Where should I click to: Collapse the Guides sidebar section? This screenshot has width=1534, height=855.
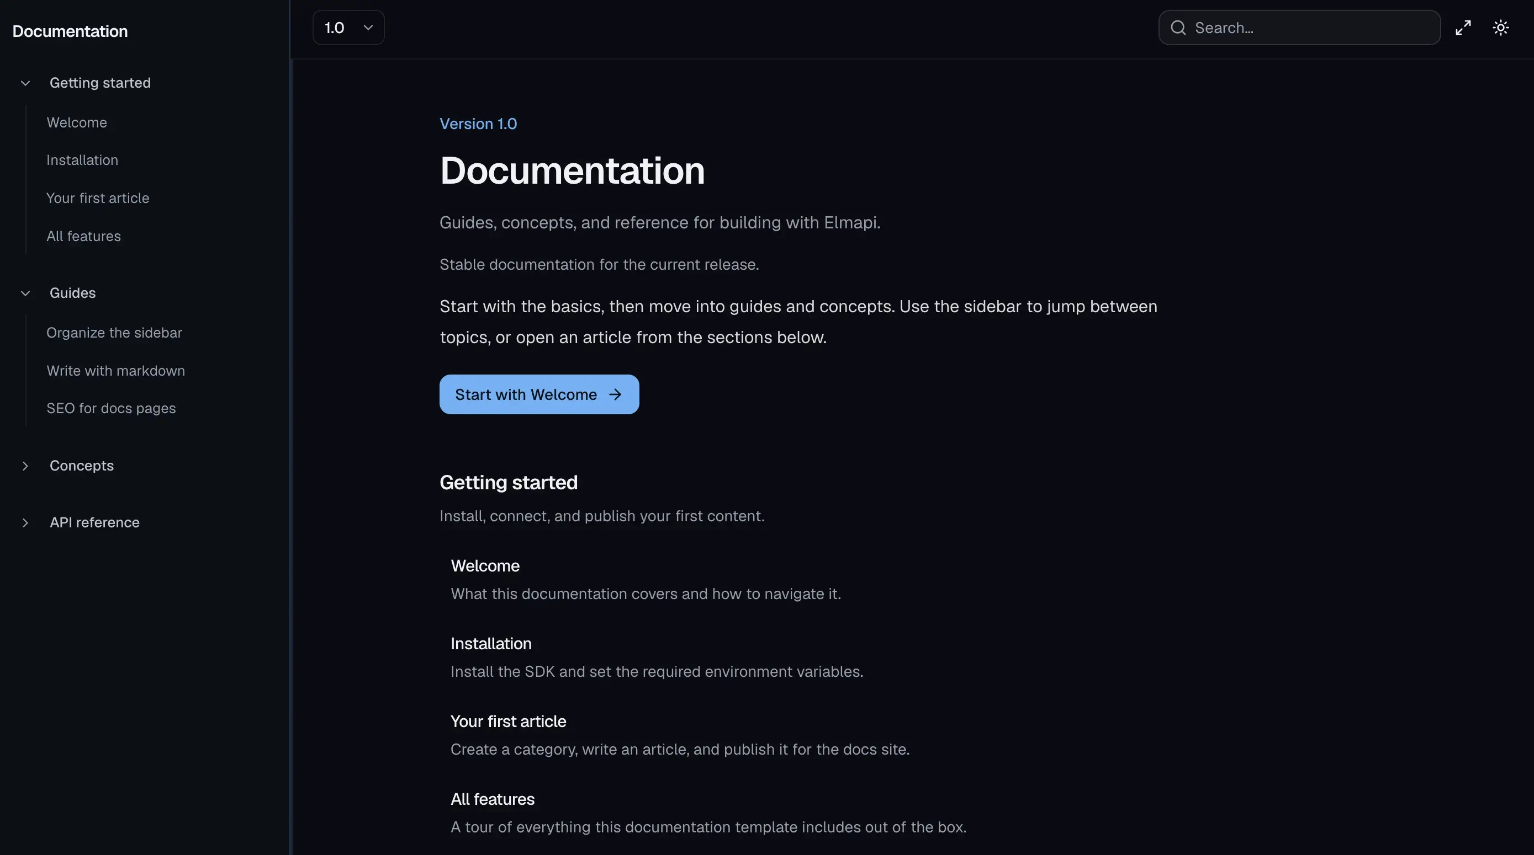point(25,293)
